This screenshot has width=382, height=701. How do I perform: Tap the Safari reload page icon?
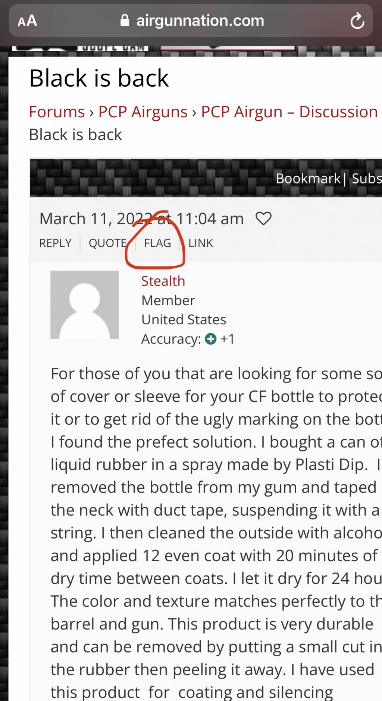(x=357, y=21)
